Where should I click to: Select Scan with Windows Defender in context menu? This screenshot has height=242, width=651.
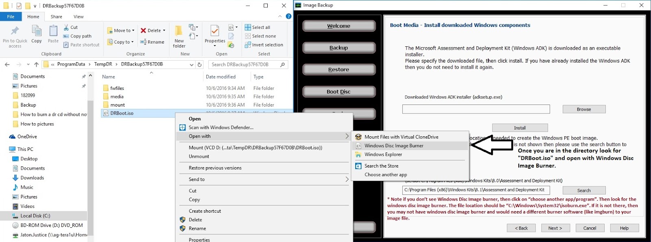coord(264,127)
